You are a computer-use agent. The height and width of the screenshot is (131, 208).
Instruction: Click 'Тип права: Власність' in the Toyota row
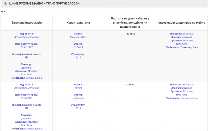182,85
